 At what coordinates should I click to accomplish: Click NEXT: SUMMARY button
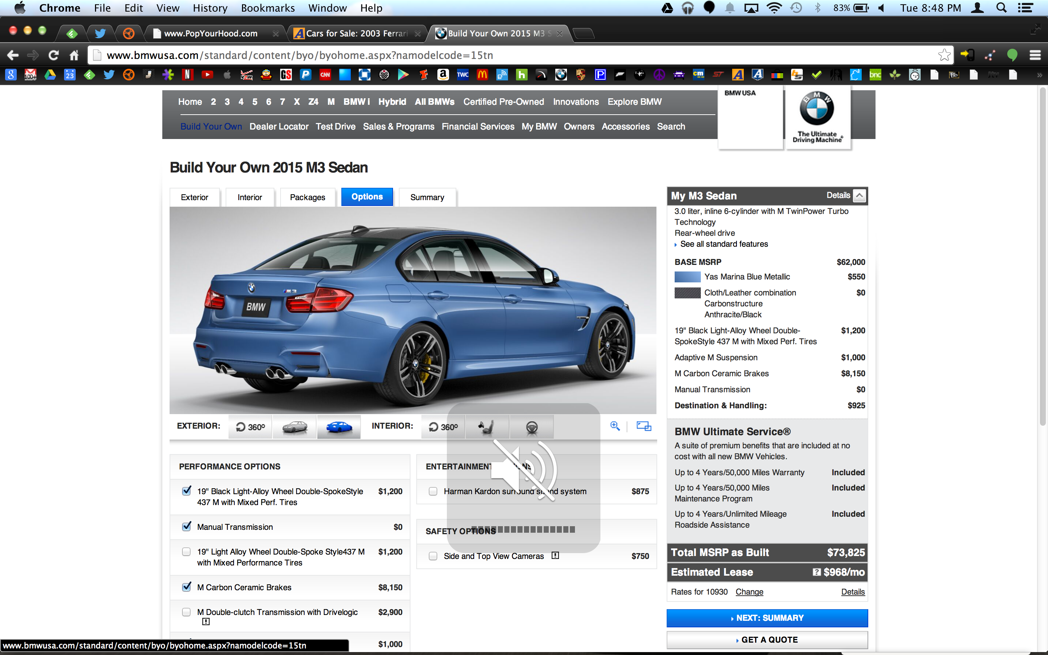pyautogui.click(x=767, y=618)
